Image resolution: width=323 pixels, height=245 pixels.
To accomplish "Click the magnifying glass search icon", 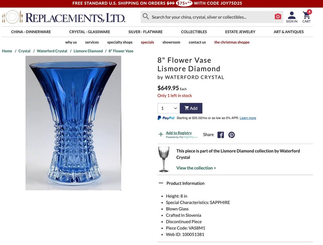I will click(x=146, y=17).
